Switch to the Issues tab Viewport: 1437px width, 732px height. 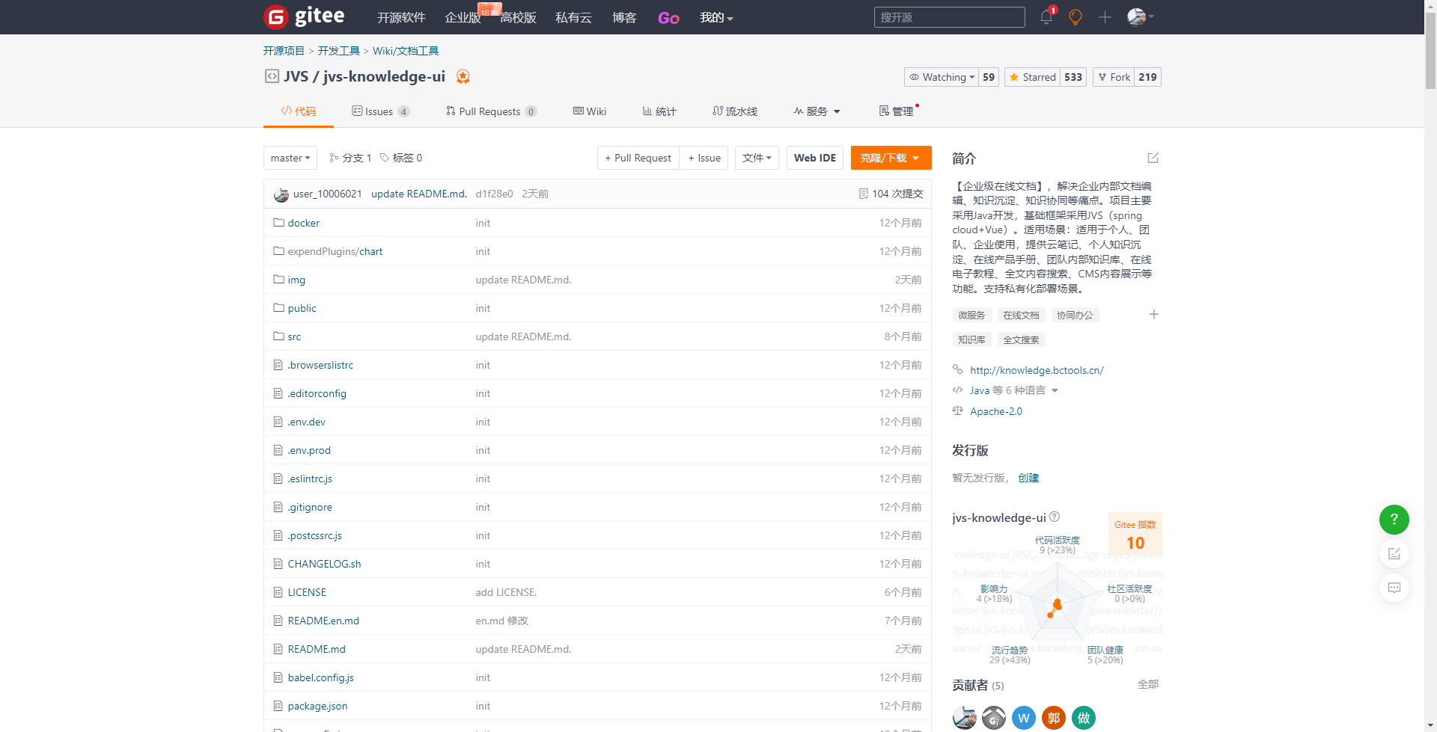380,111
